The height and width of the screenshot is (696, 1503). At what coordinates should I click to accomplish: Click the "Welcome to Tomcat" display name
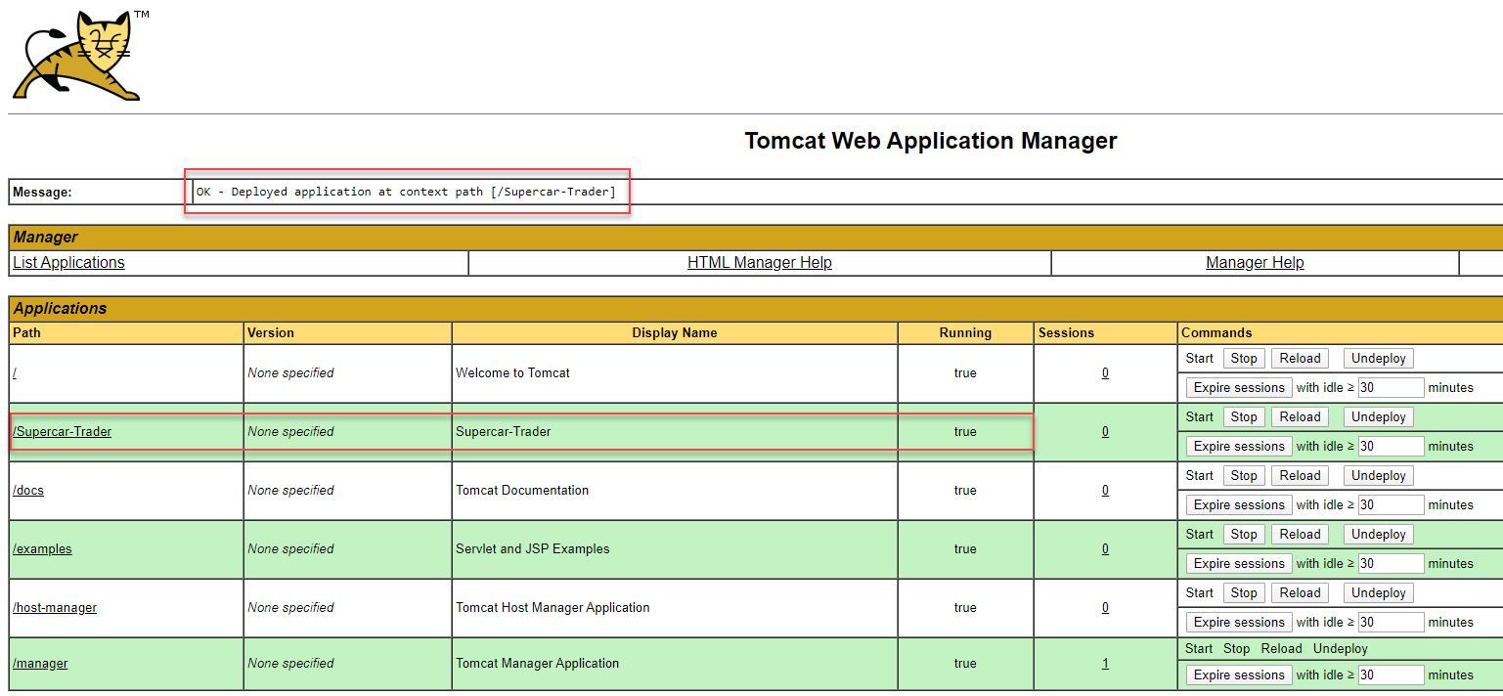(x=512, y=372)
